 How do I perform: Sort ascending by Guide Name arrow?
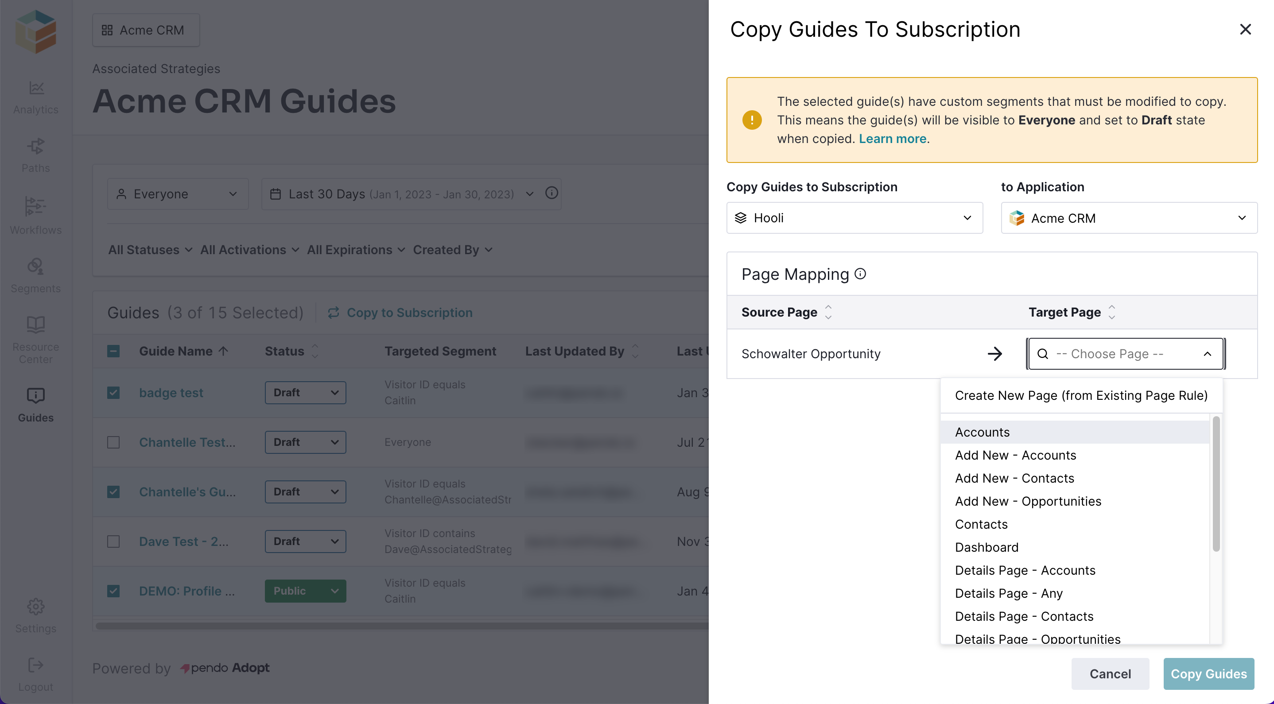[224, 351]
